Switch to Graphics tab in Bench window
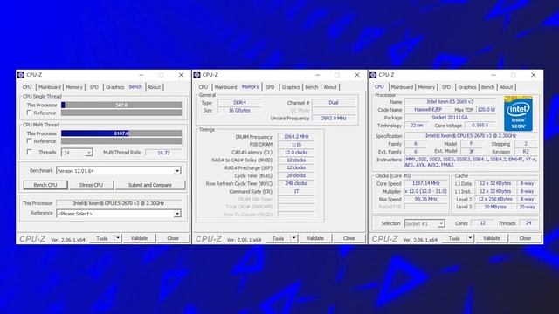 click(114, 87)
